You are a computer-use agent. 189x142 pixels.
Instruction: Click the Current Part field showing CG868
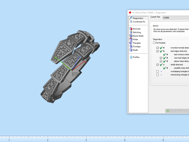click(x=176, y=18)
